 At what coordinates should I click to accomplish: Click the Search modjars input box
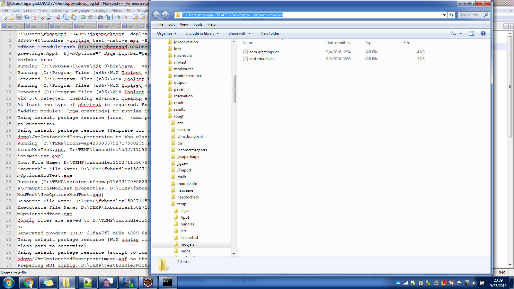tap(471, 15)
